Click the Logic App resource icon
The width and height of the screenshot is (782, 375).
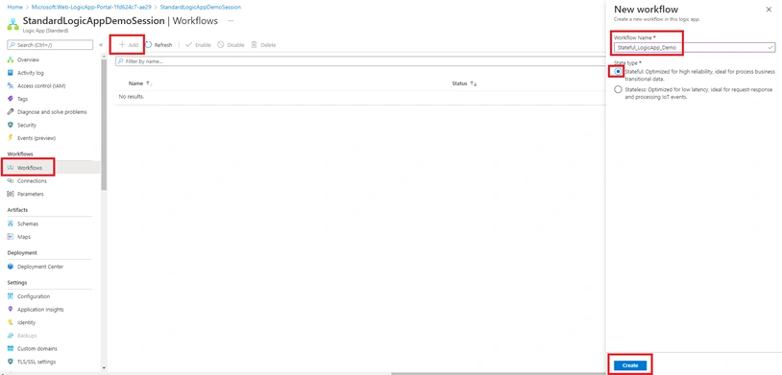(12, 24)
